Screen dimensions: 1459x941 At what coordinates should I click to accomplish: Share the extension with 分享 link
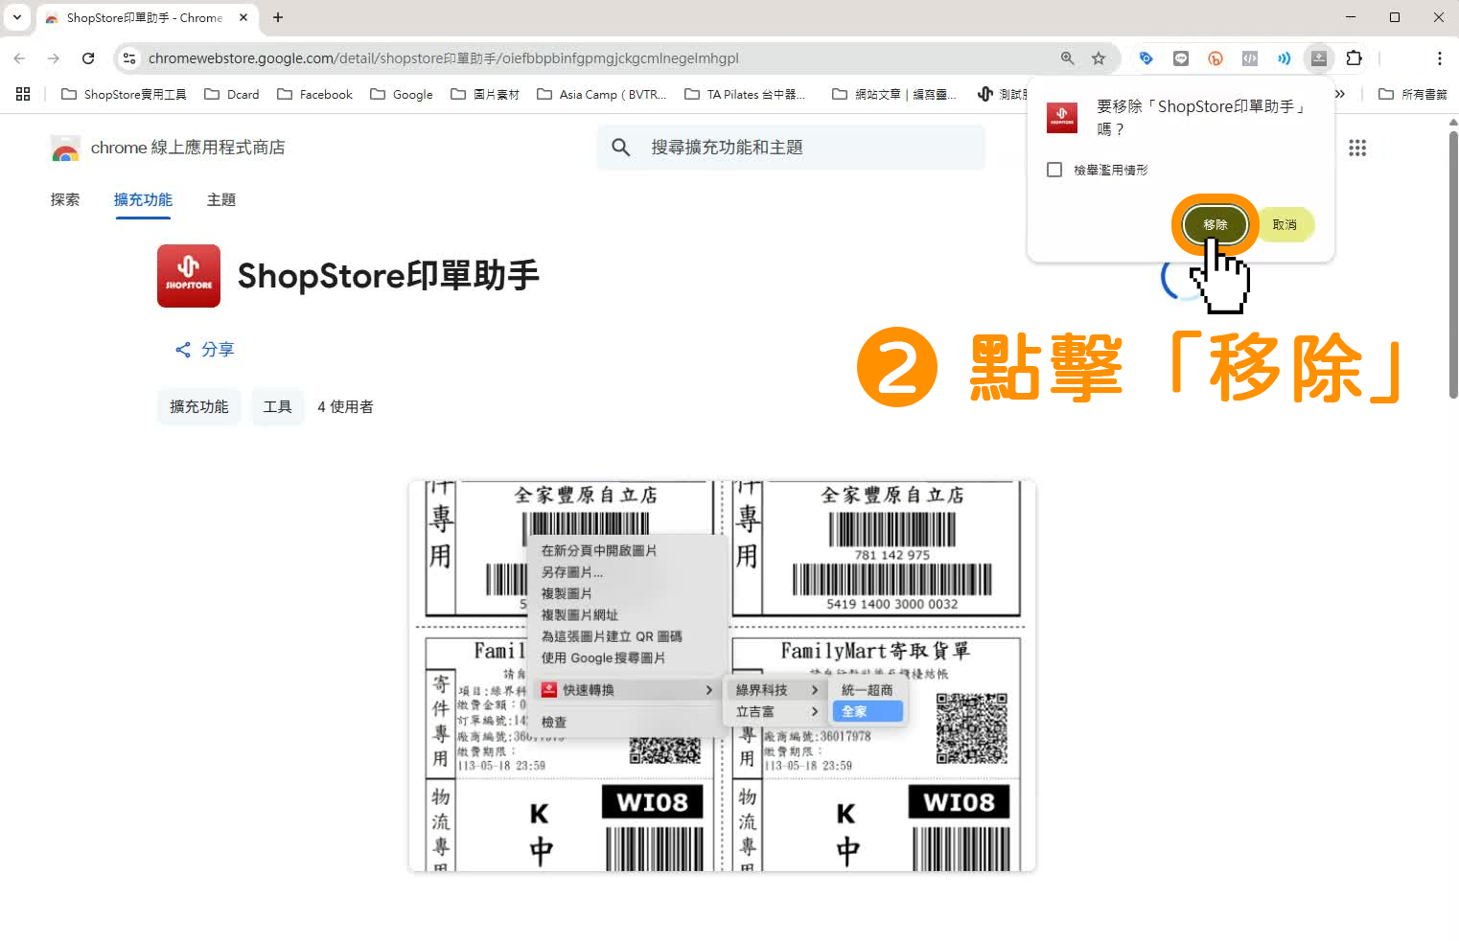point(204,350)
